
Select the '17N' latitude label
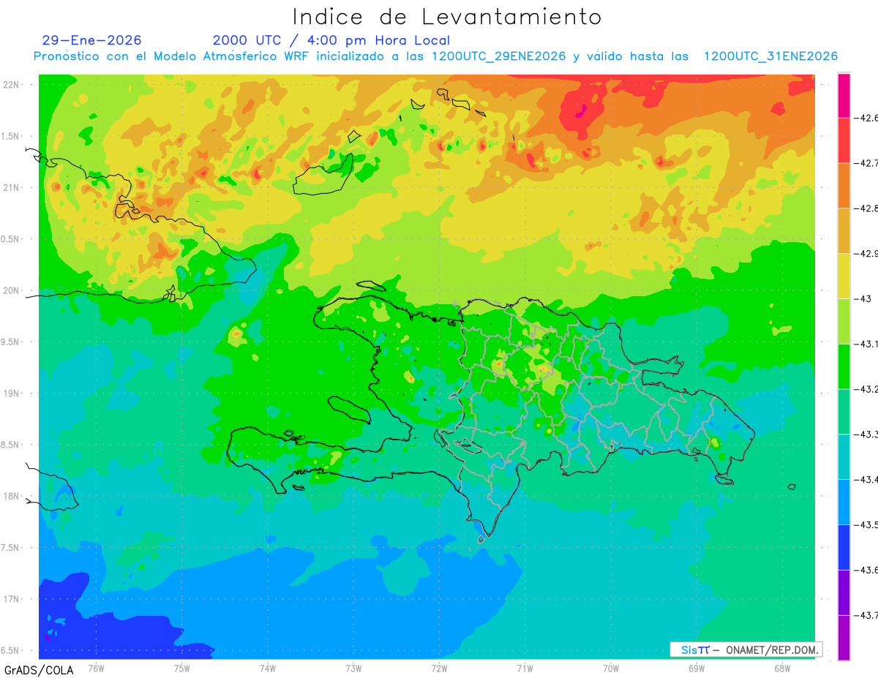(12, 599)
